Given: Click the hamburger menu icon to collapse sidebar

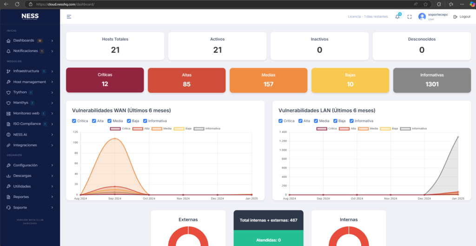Looking at the screenshot, I should [x=69, y=17].
